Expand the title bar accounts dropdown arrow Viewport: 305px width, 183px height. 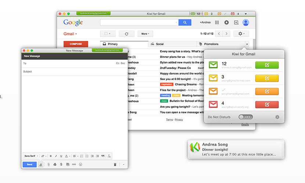coord(246,14)
